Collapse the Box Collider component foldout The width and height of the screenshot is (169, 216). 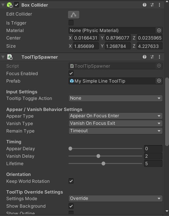click(x=3, y=5)
